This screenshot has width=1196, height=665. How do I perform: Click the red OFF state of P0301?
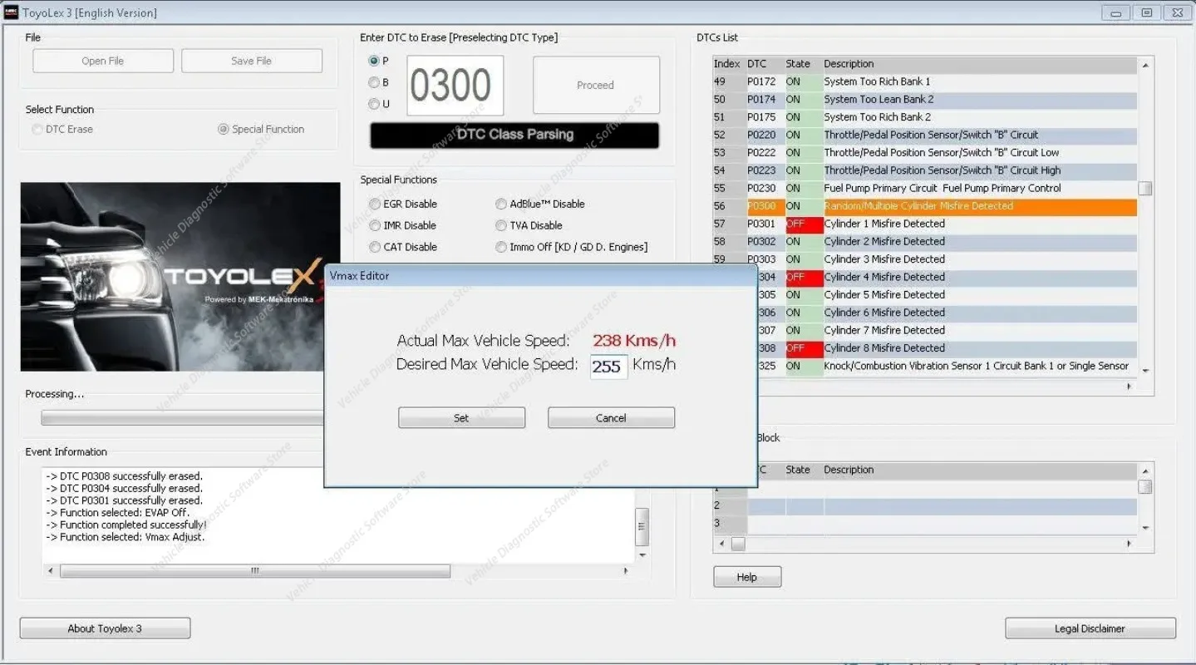point(803,224)
